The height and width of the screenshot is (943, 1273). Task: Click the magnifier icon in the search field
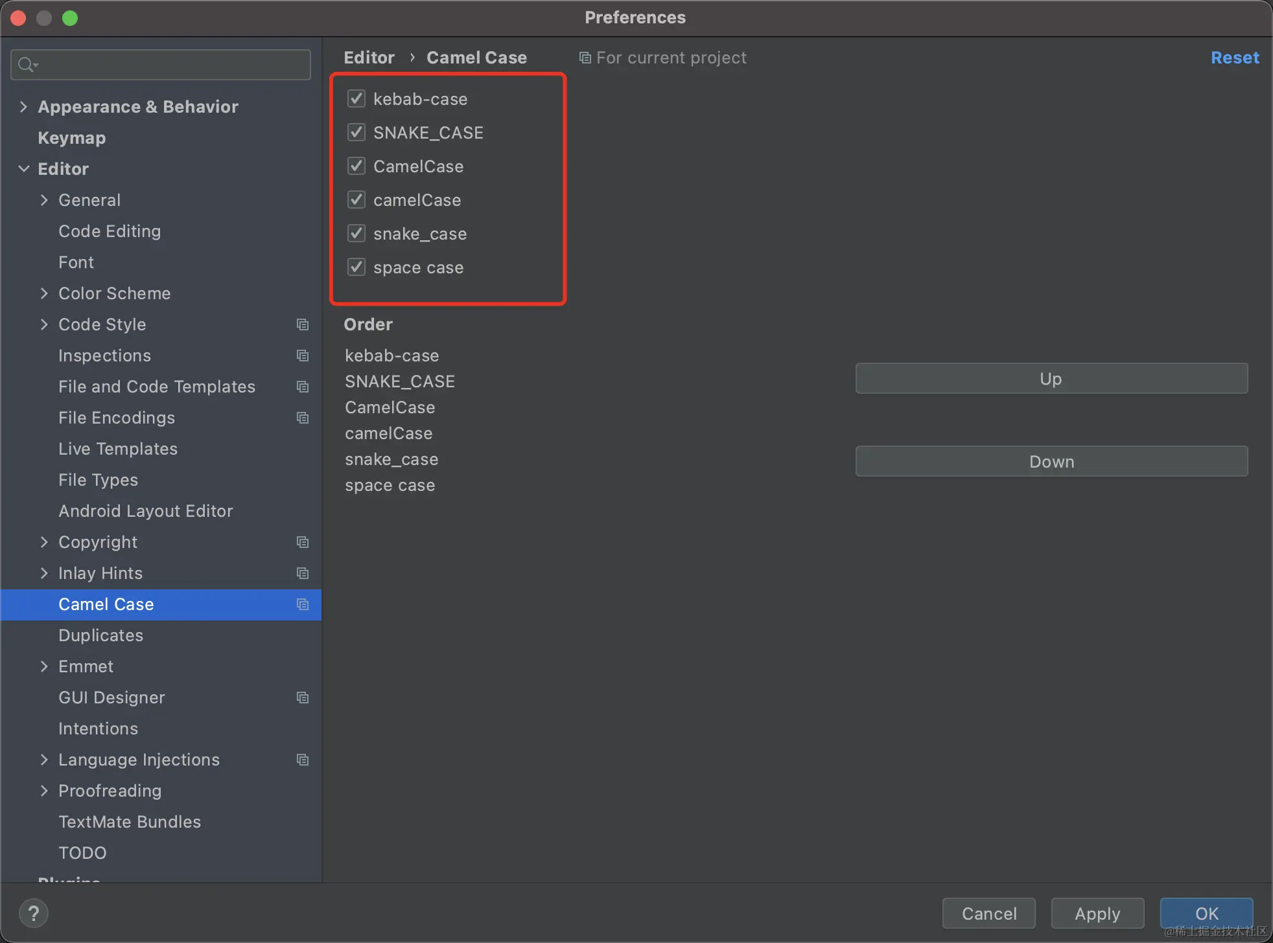(x=26, y=64)
